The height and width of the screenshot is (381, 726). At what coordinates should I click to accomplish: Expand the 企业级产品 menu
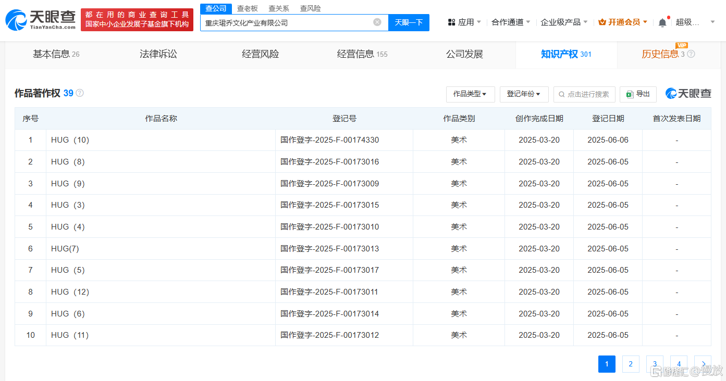tap(564, 22)
